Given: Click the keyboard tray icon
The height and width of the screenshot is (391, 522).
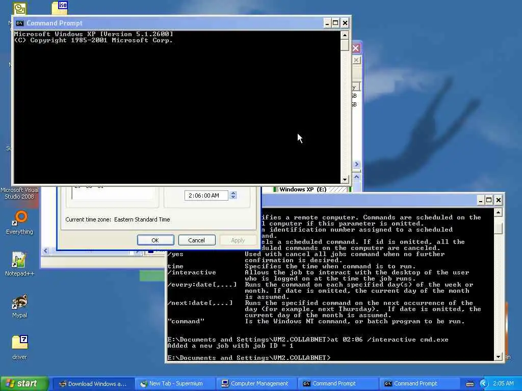Looking at the screenshot, I should (x=469, y=384).
